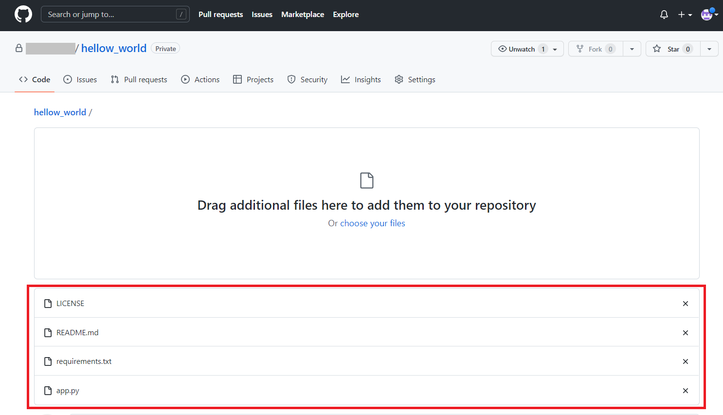Viewport: 723px width, 415px height.
Task: Click the GitHub logo icon
Action: [23, 15]
